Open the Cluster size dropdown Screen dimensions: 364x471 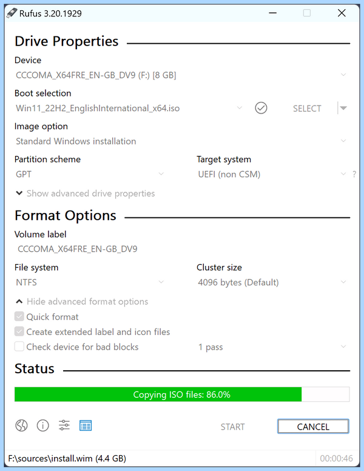point(273,282)
